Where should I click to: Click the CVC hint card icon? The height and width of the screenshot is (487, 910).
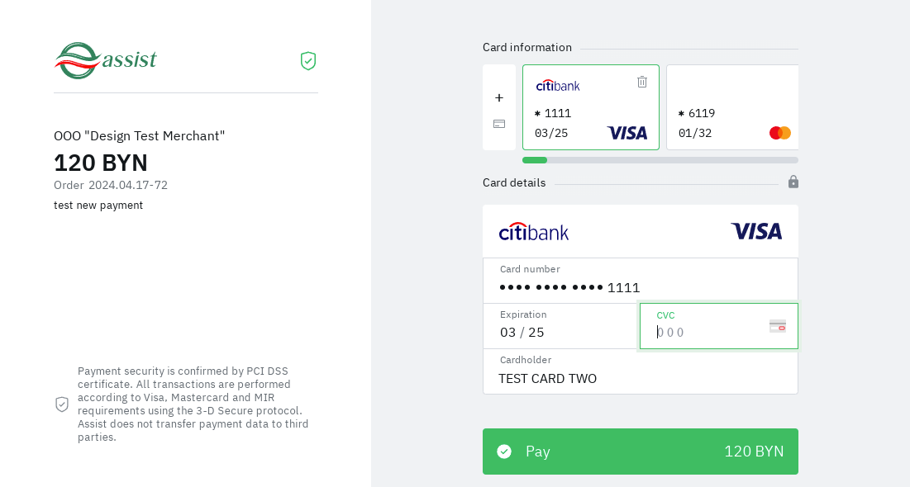click(778, 326)
